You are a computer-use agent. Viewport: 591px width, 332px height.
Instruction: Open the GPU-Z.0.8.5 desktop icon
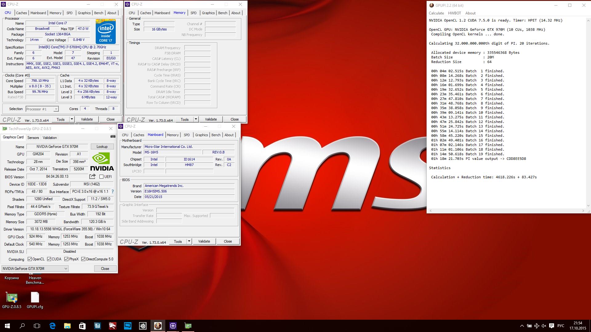pos(12,300)
